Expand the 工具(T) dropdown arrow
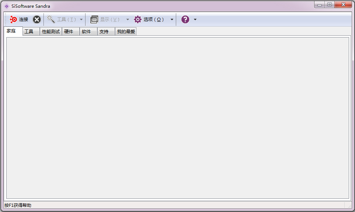The height and width of the screenshot is (212, 355). click(x=81, y=20)
